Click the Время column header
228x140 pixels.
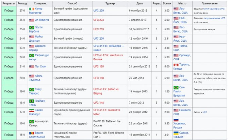(x=167, y=3)
